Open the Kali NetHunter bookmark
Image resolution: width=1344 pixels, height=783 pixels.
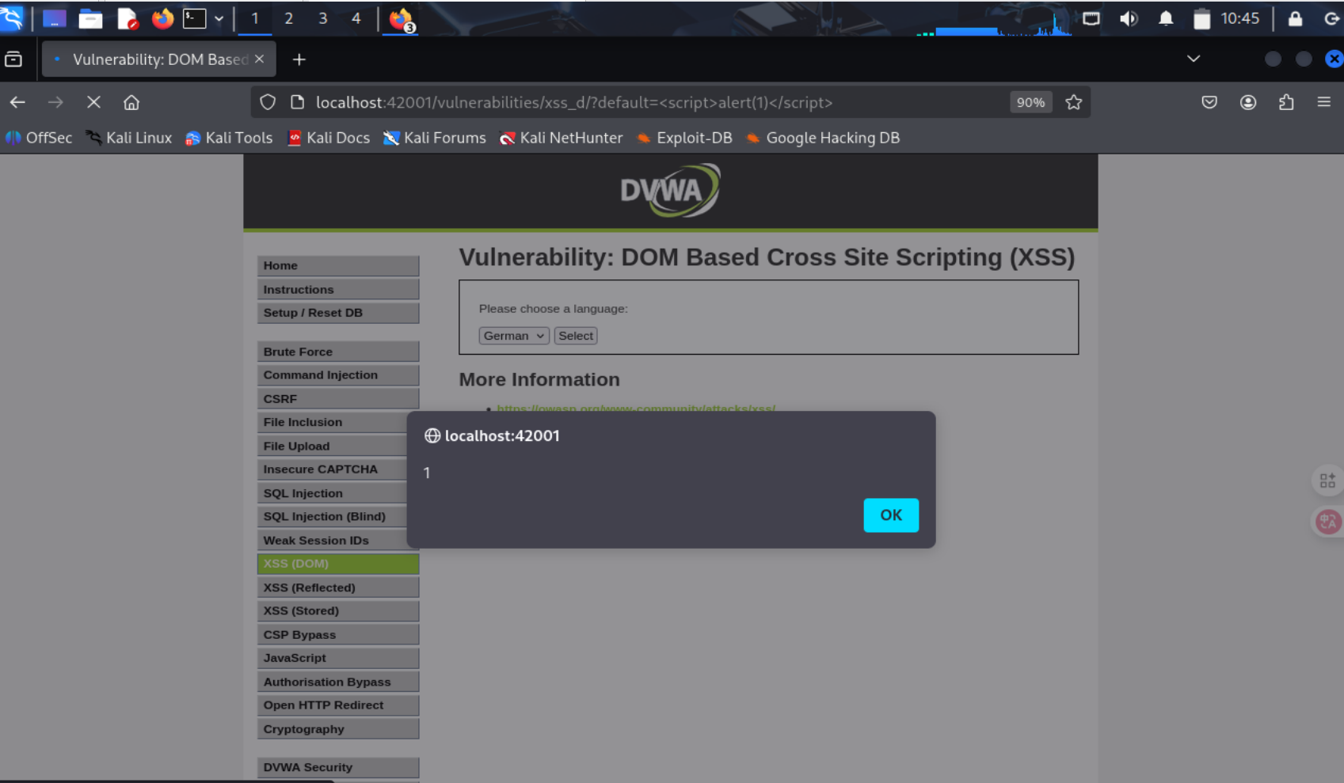(562, 138)
